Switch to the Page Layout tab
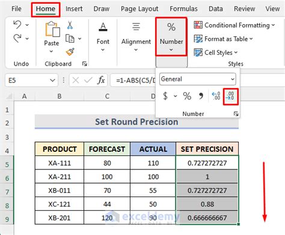The image size is (285, 235). point(139,9)
